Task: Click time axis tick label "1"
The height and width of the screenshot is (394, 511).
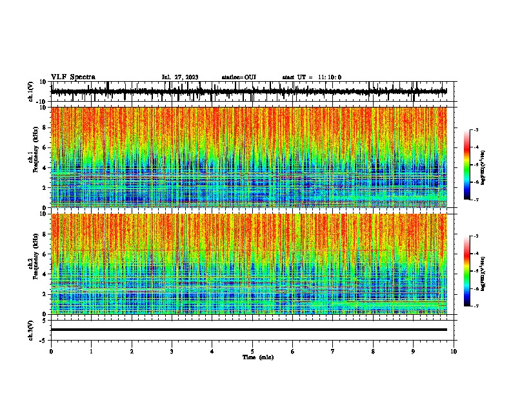Action: (91, 352)
